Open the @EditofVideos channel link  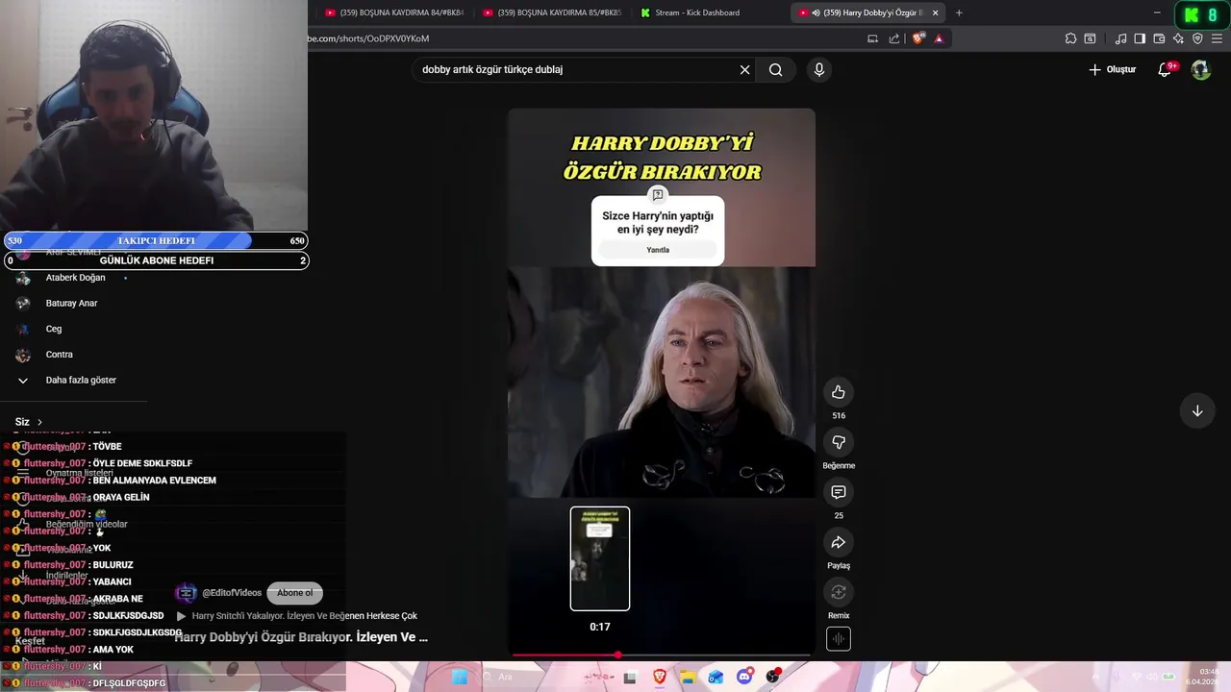[232, 593]
